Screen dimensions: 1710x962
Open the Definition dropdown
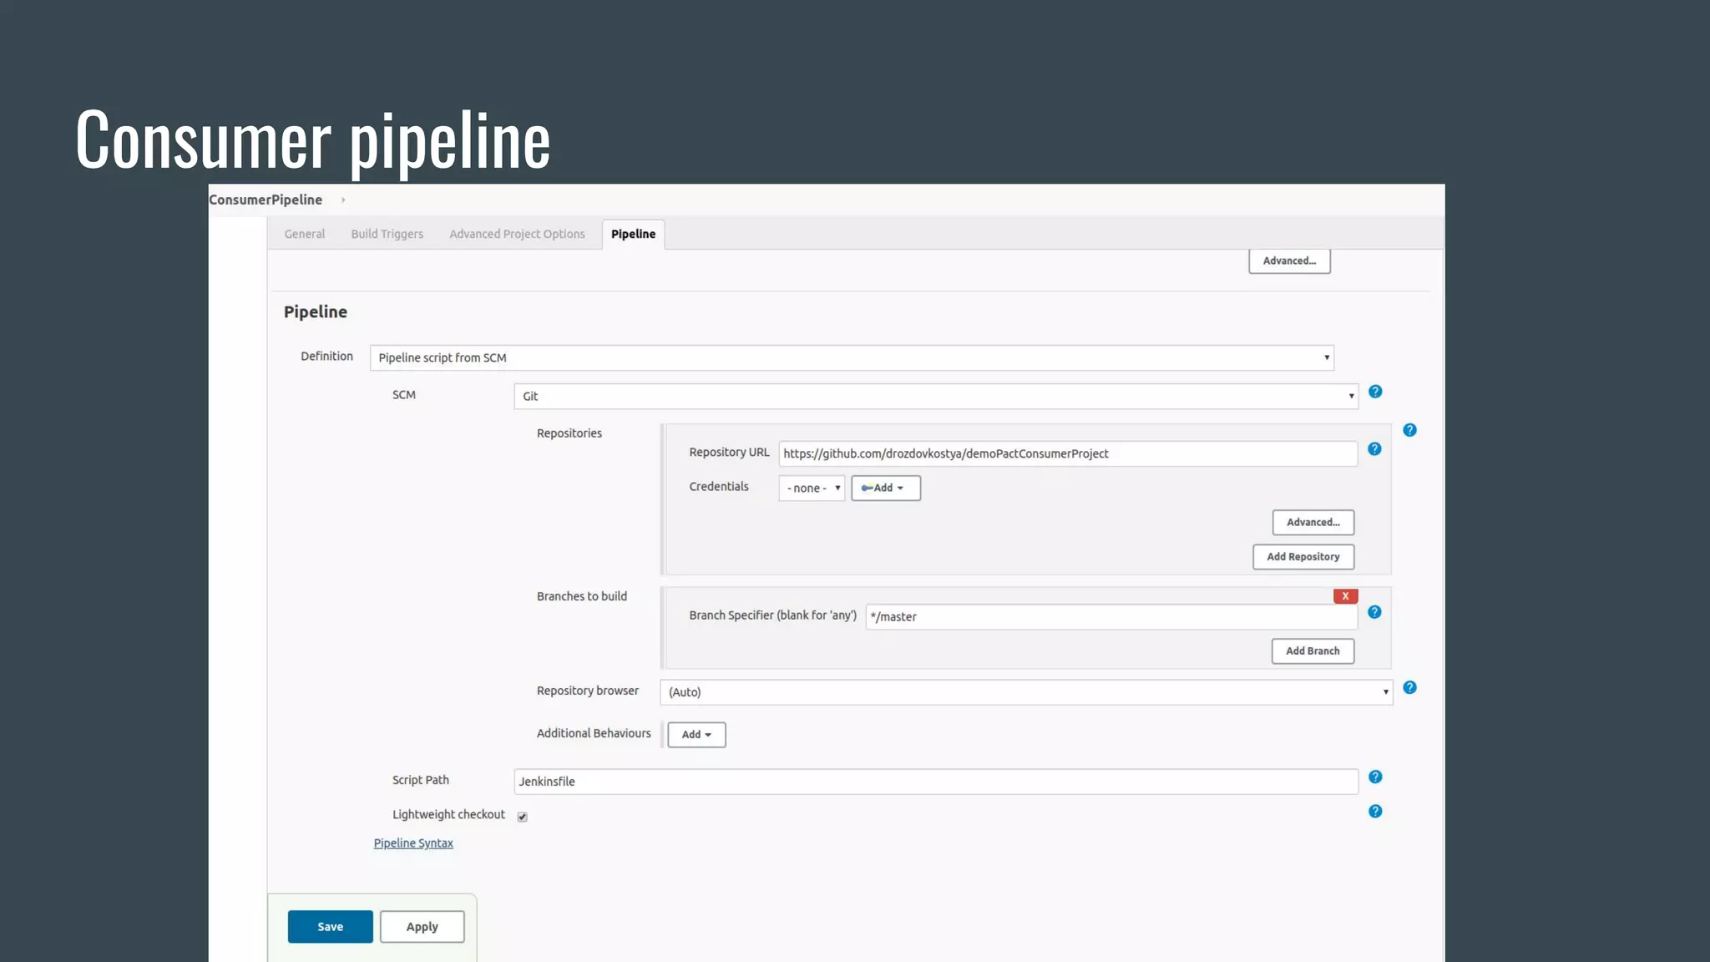pyautogui.click(x=852, y=357)
